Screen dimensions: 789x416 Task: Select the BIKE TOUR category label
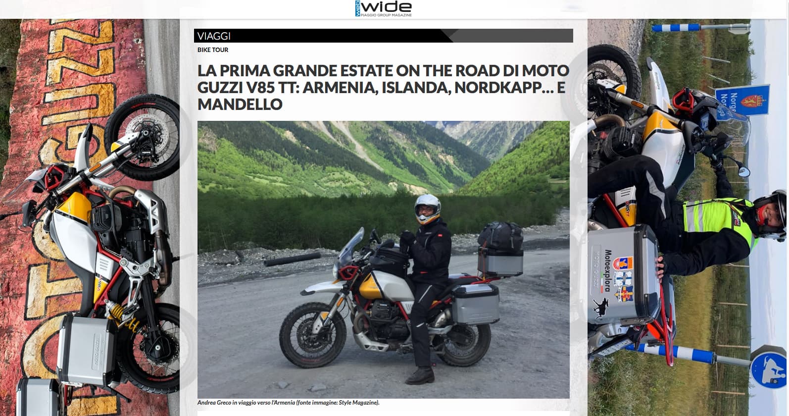(x=213, y=50)
